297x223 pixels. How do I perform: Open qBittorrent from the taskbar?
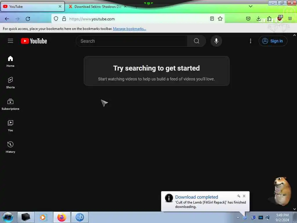80,217
